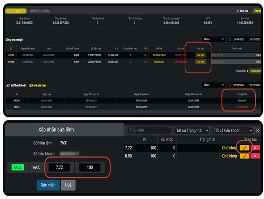Cancel the 8.50 order with red X
Screen dimensions: 264x199
click(255, 156)
